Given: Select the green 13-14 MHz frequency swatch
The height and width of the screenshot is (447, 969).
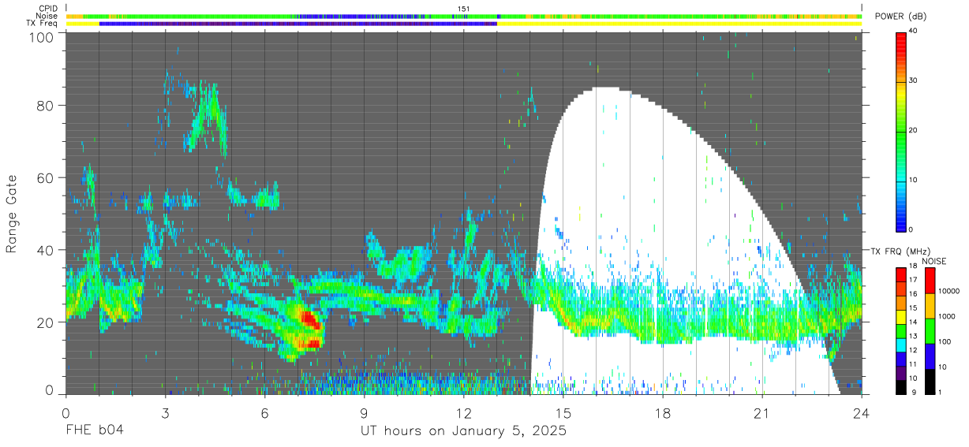Looking at the screenshot, I should (x=900, y=331).
